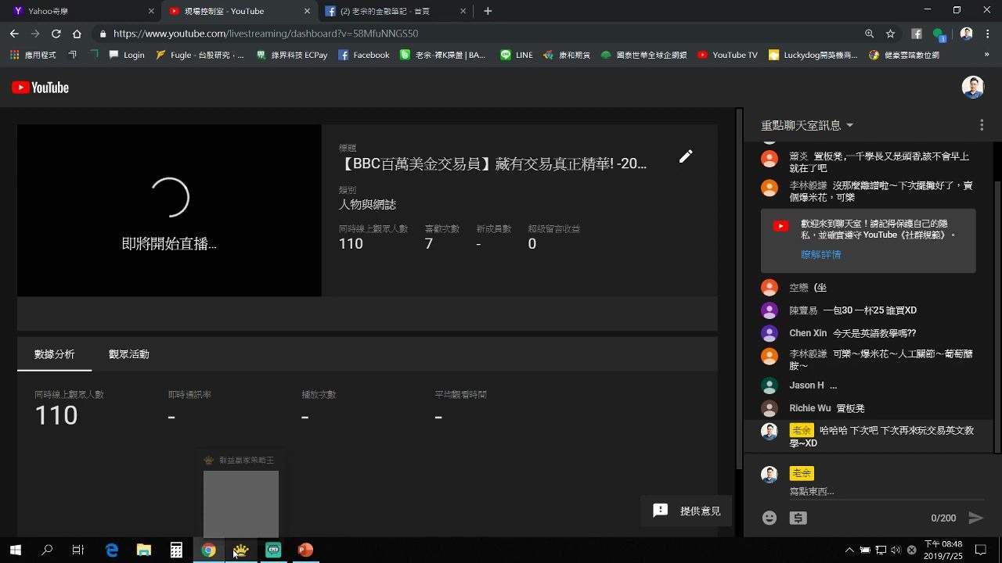The image size is (1002, 563).
Task: Bookmark this page with star icon
Action: 891,34
